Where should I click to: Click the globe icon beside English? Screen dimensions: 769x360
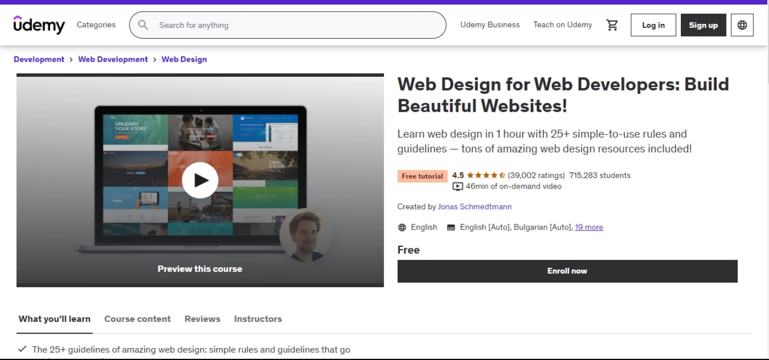(x=402, y=227)
